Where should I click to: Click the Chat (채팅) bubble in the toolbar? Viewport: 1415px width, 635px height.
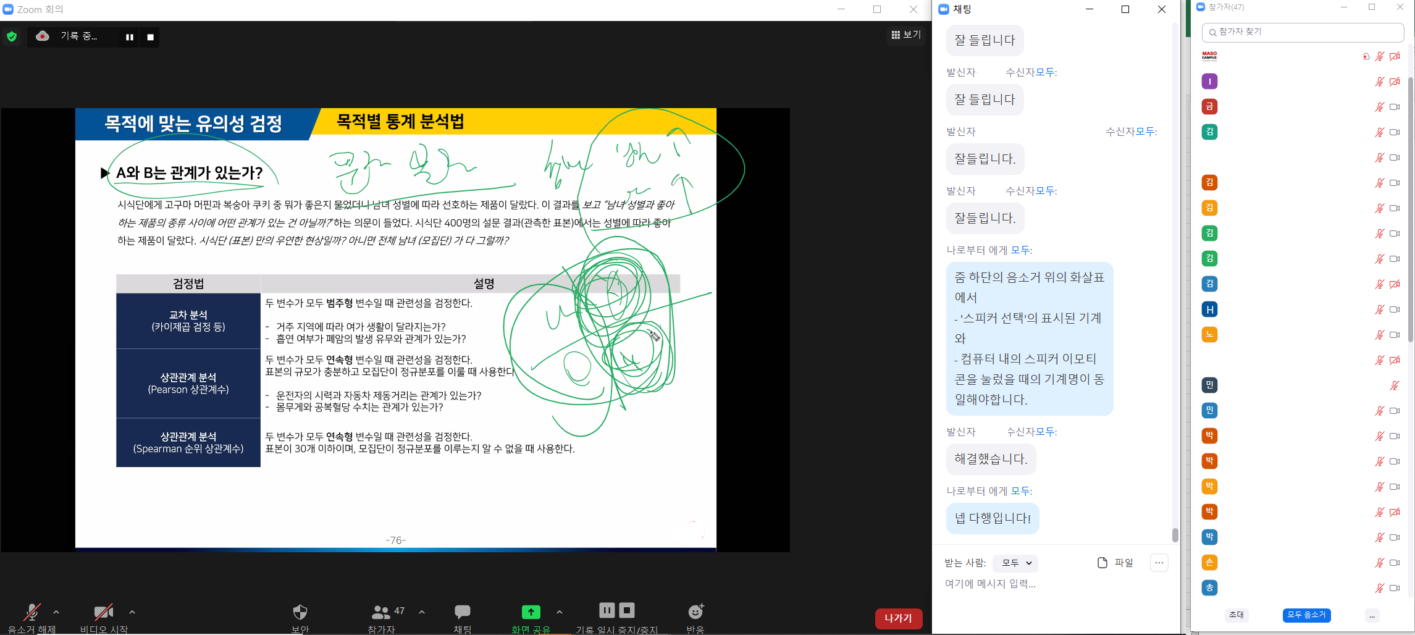tap(462, 612)
